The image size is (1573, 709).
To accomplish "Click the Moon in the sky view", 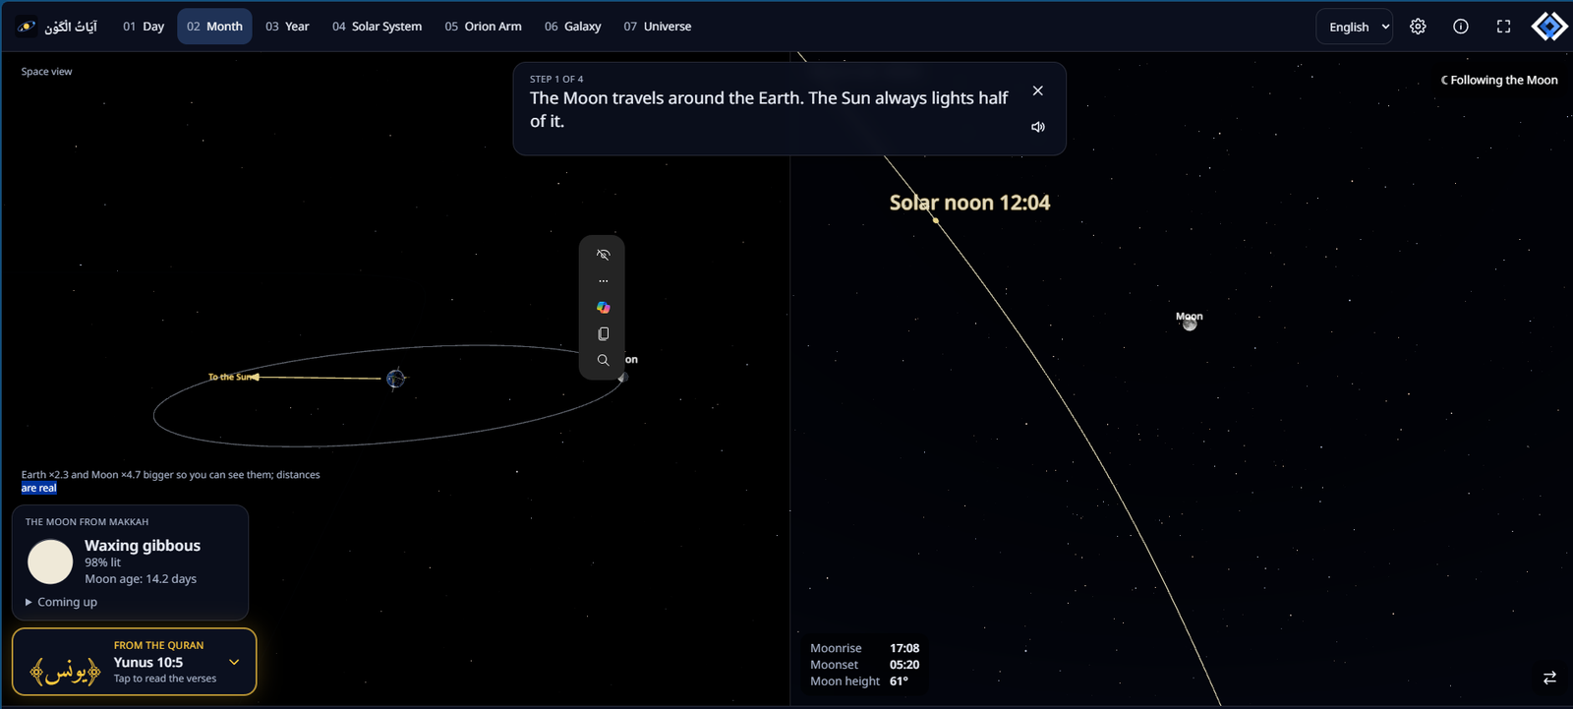I will pyautogui.click(x=1190, y=325).
